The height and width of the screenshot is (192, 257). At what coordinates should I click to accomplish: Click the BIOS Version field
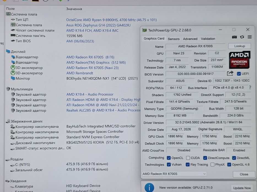point(196,74)
